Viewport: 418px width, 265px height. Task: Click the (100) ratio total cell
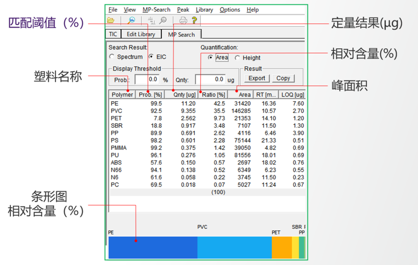218,192
